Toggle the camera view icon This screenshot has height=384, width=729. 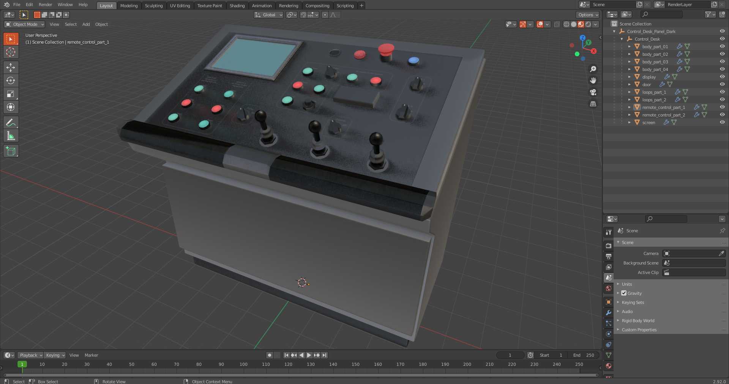coord(593,92)
